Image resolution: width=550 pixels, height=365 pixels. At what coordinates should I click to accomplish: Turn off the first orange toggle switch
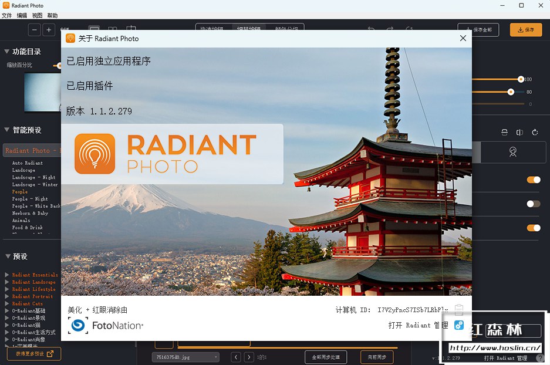(534, 180)
